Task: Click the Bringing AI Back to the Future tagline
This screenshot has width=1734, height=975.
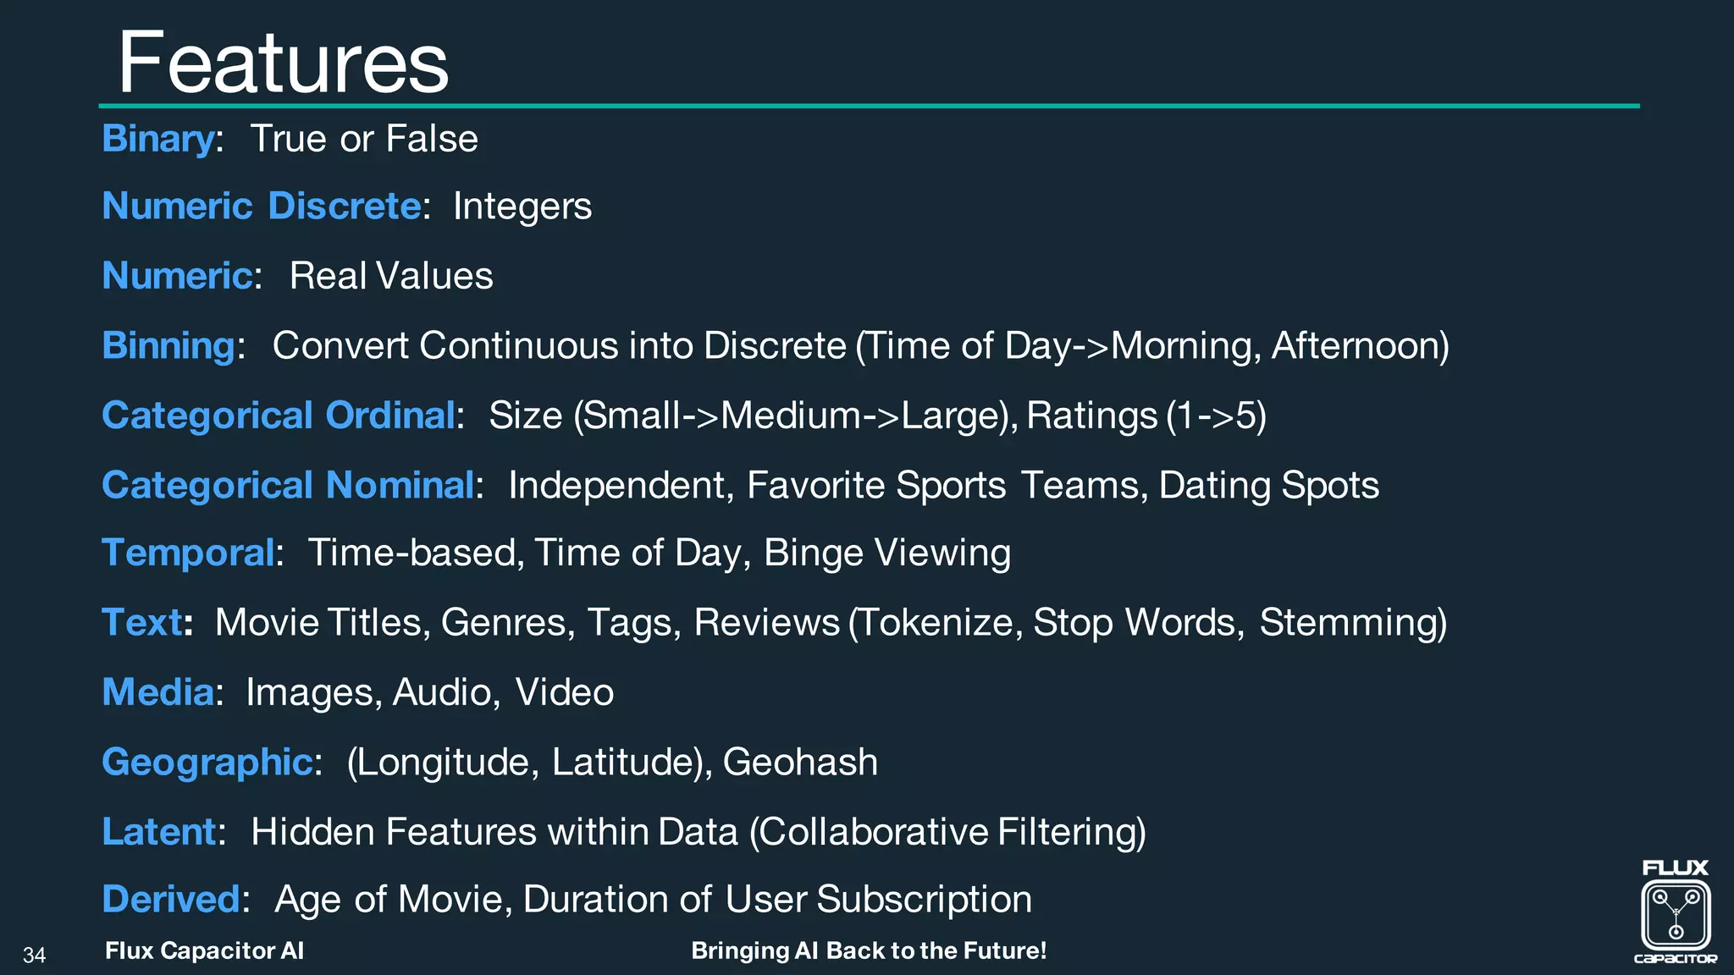Action: click(869, 950)
